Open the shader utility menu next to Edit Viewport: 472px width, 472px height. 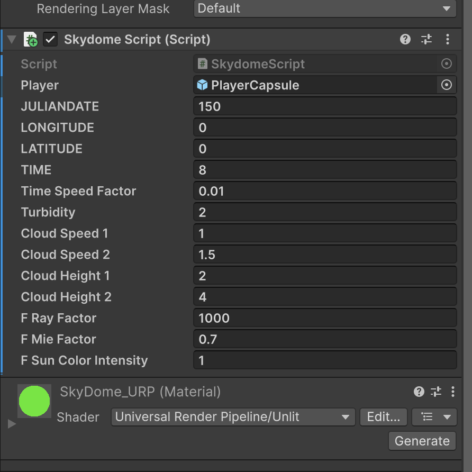click(x=434, y=417)
